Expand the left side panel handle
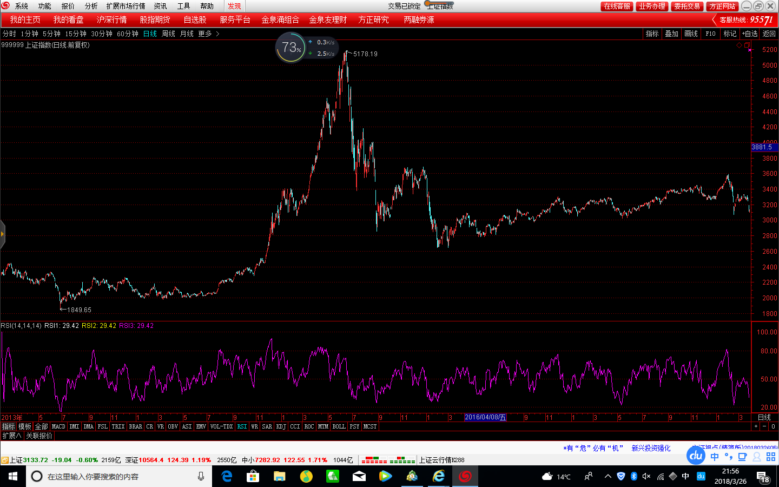The image size is (779, 487). pyautogui.click(x=2, y=234)
